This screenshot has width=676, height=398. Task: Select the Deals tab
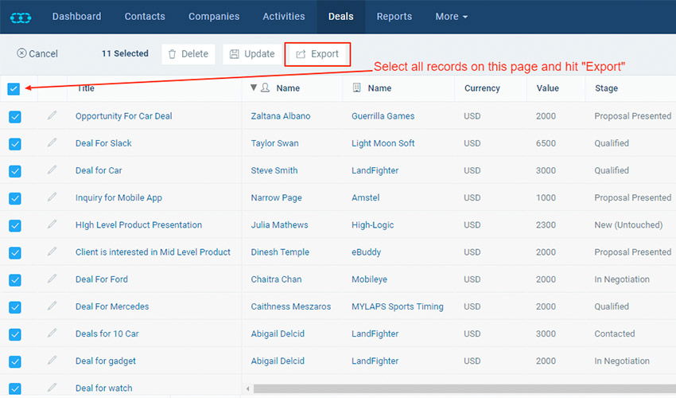click(341, 17)
